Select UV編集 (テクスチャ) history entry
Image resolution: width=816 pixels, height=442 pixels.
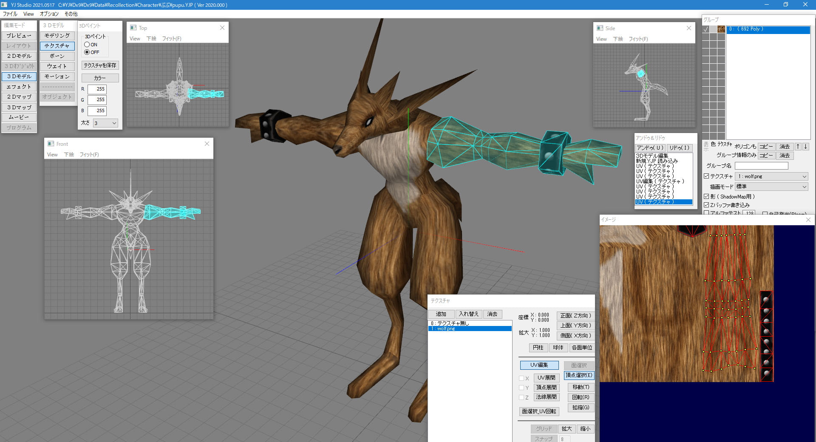[x=664, y=181]
